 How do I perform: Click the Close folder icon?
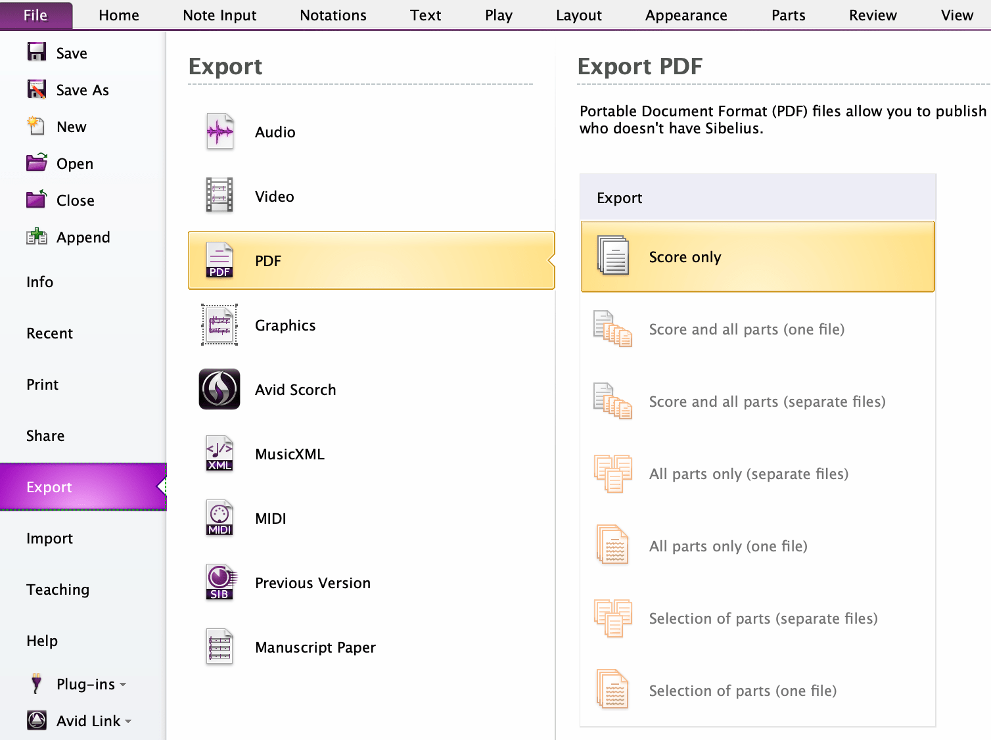tap(37, 199)
